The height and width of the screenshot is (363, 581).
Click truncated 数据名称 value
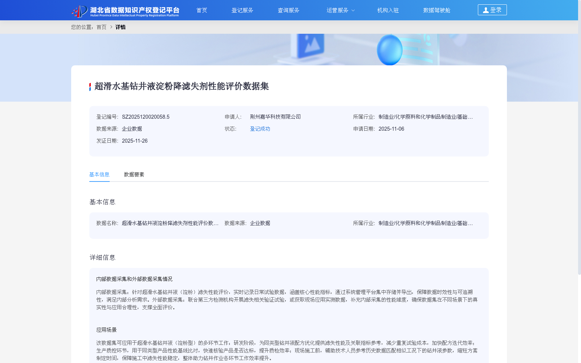[x=170, y=223]
